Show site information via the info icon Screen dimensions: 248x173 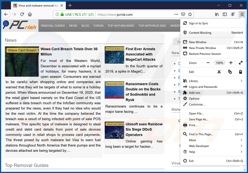[57, 14]
